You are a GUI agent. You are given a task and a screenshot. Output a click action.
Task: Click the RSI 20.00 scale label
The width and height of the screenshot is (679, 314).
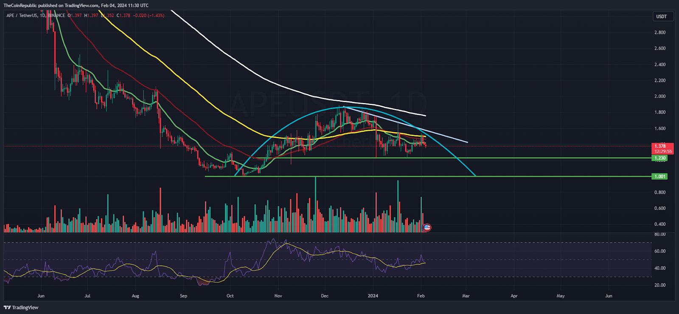[660, 285]
